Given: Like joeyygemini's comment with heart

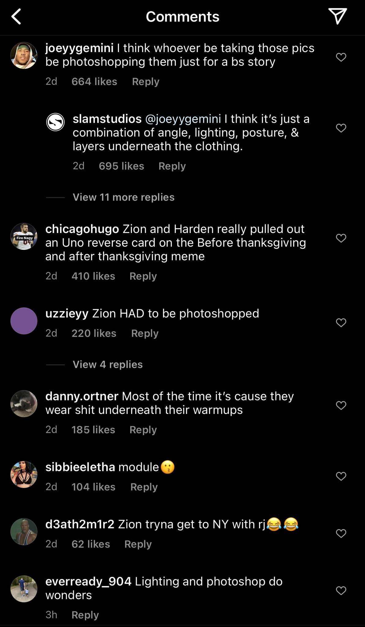Looking at the screenshot, I should click(x=341, y=57).
